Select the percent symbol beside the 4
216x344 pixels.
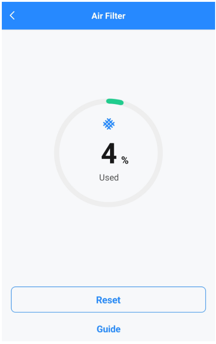125,160
